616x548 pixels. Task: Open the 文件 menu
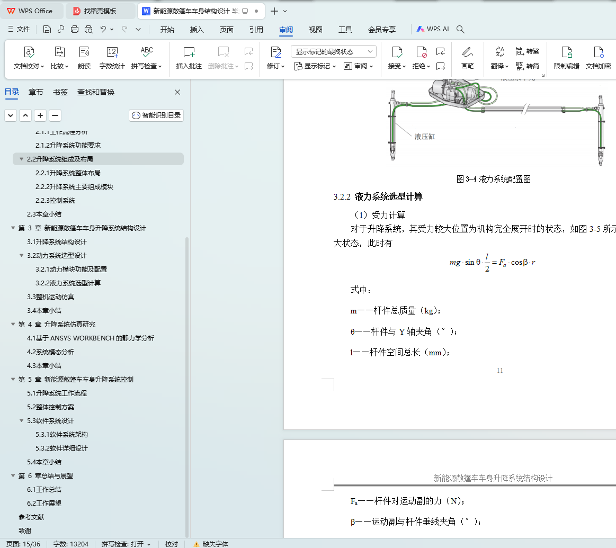pos(19,29)
